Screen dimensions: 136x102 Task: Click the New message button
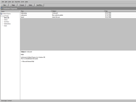click(5, 5)
